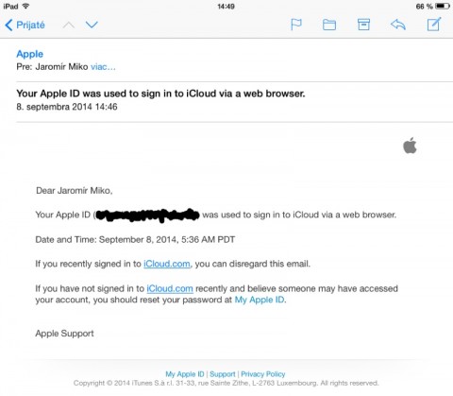Tap recipient name Jaromír Miko
This screenshot has width=453, height=396.
(61, 67)
